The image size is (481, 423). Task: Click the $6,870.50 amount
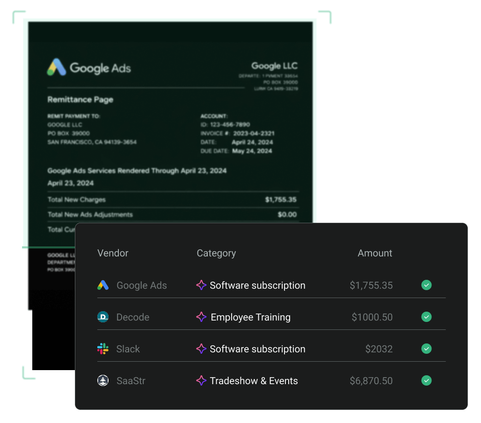pos(371,381)
